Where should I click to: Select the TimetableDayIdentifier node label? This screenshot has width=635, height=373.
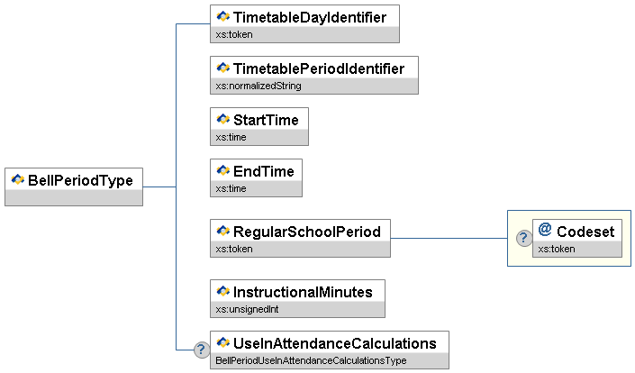click(x=310, y=17)
